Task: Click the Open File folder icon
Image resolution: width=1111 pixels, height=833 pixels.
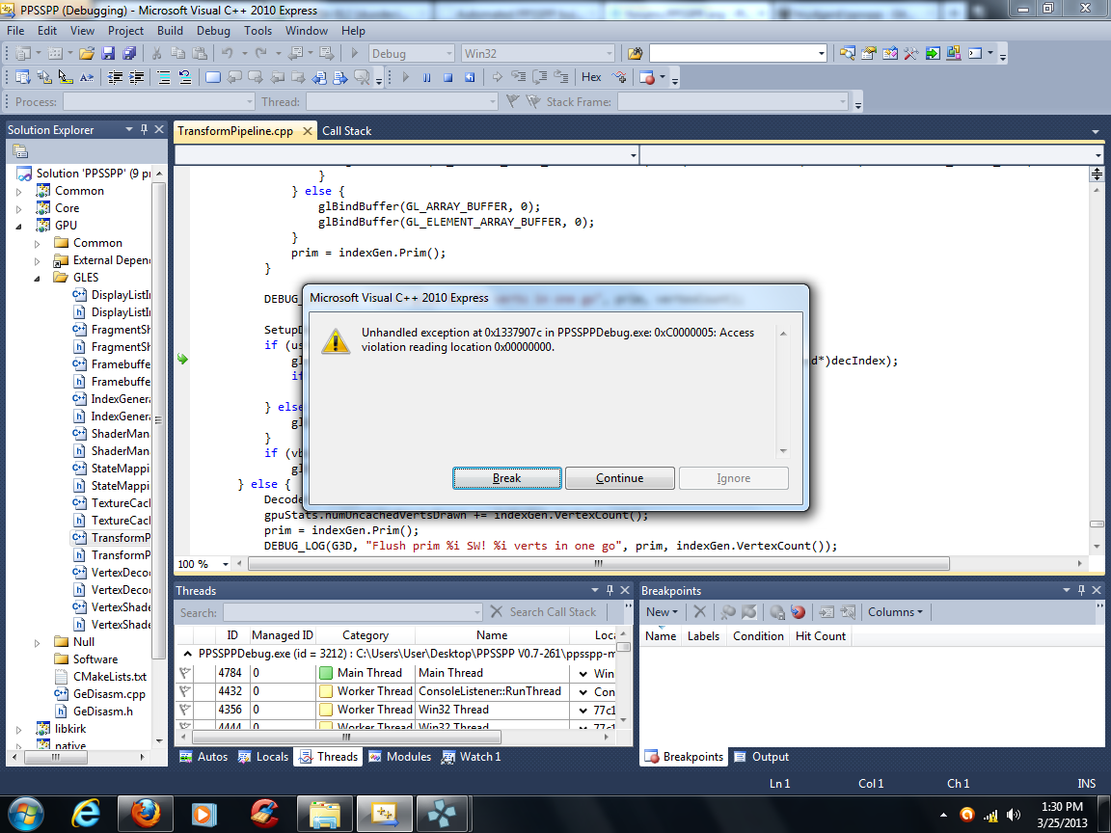Action: pos(87,54)
